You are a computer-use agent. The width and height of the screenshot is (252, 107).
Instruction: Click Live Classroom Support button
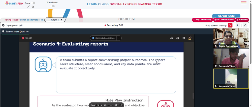(224, 20)
